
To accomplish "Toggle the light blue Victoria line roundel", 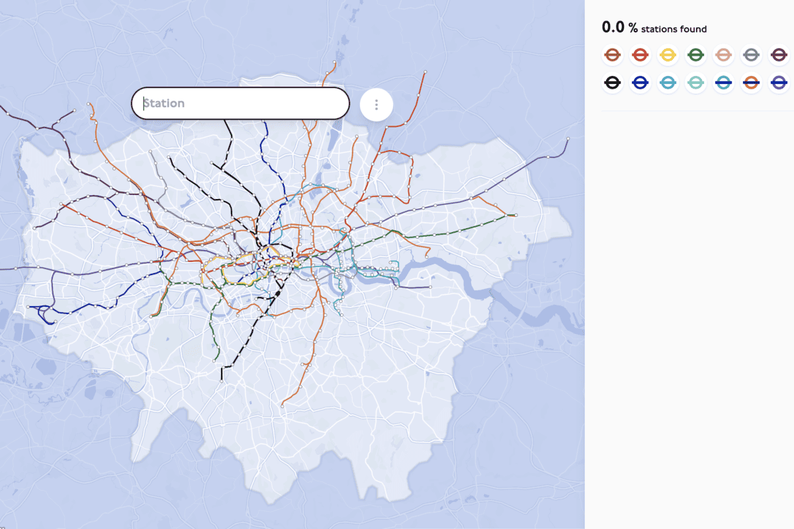I will pyautogui.click(x=668, y=83).
